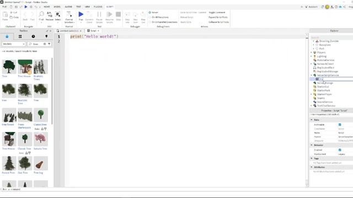Open the Toolbox Inventory grid tab icon

coord(20,36)
